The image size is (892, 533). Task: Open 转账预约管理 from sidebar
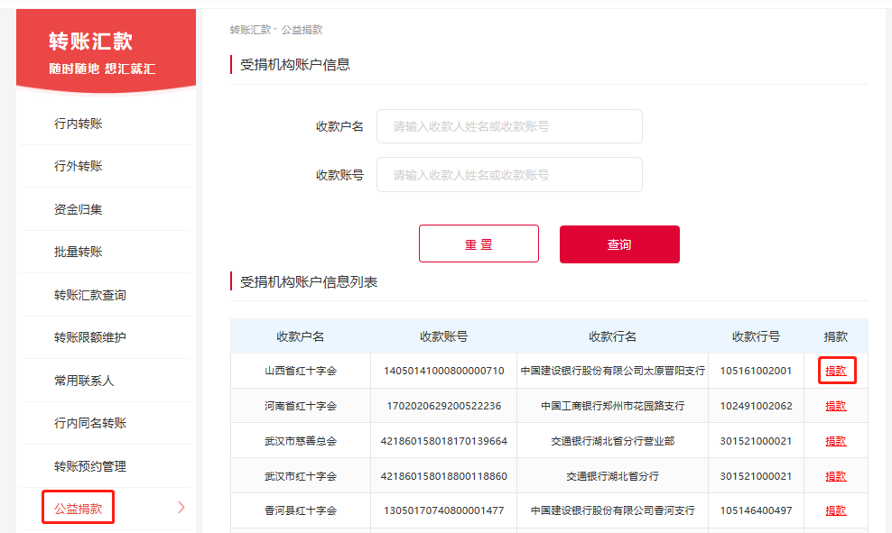[86, 465]
